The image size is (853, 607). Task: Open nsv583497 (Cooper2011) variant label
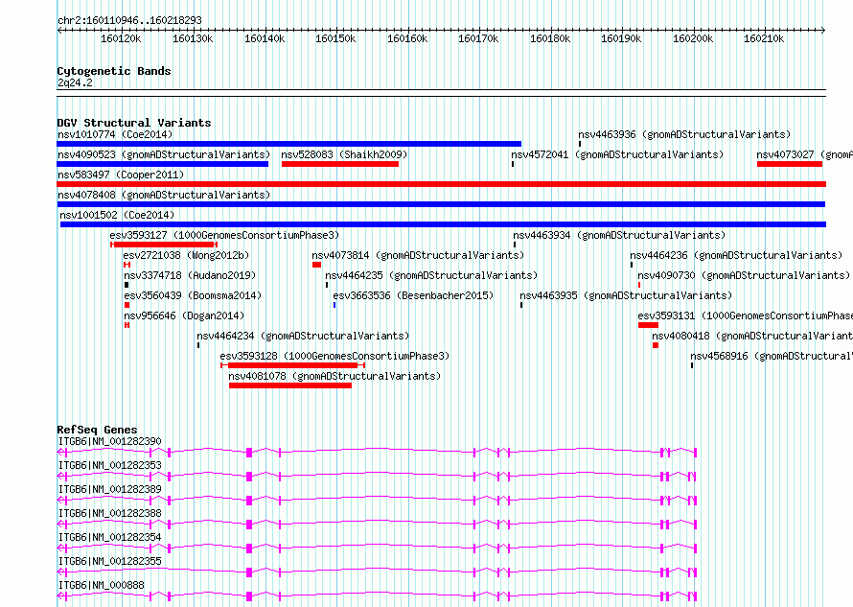tap(121, 175)
